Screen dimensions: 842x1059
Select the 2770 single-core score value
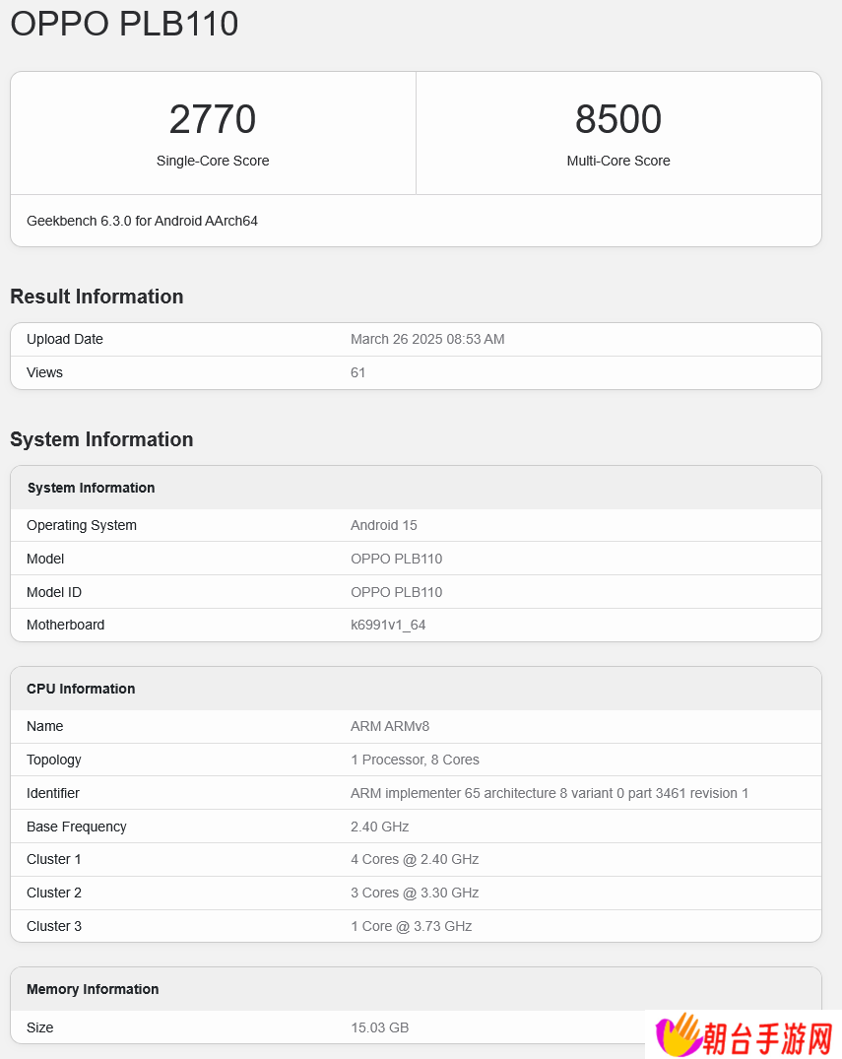tap(213, 119)
